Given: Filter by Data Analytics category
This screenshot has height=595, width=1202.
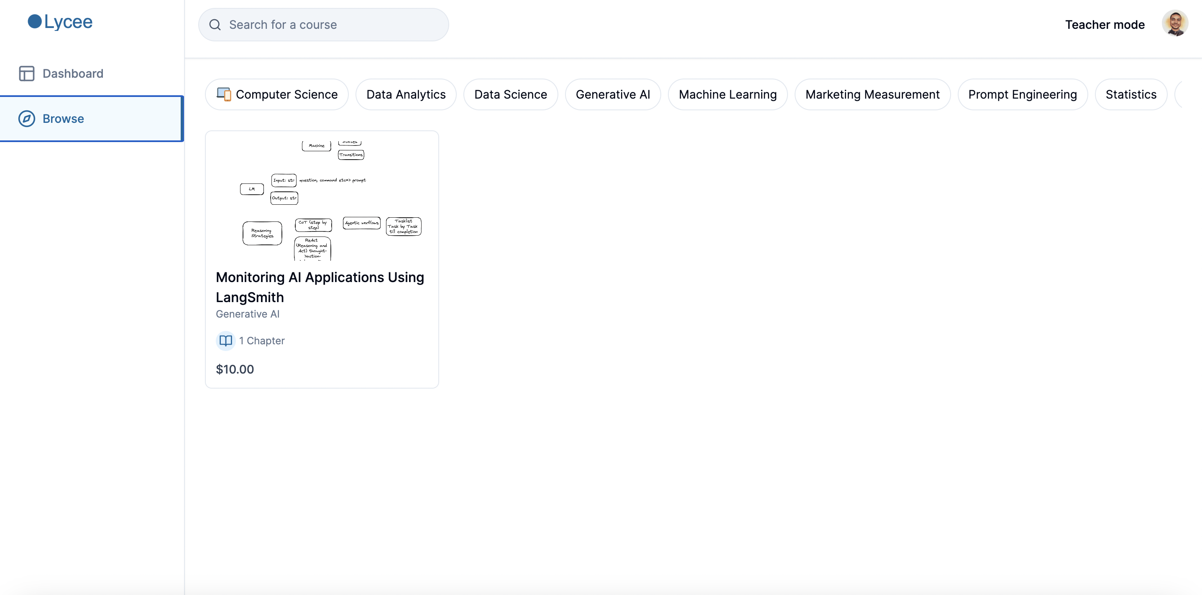Looking at the screenshot, I should pos(406,95).
